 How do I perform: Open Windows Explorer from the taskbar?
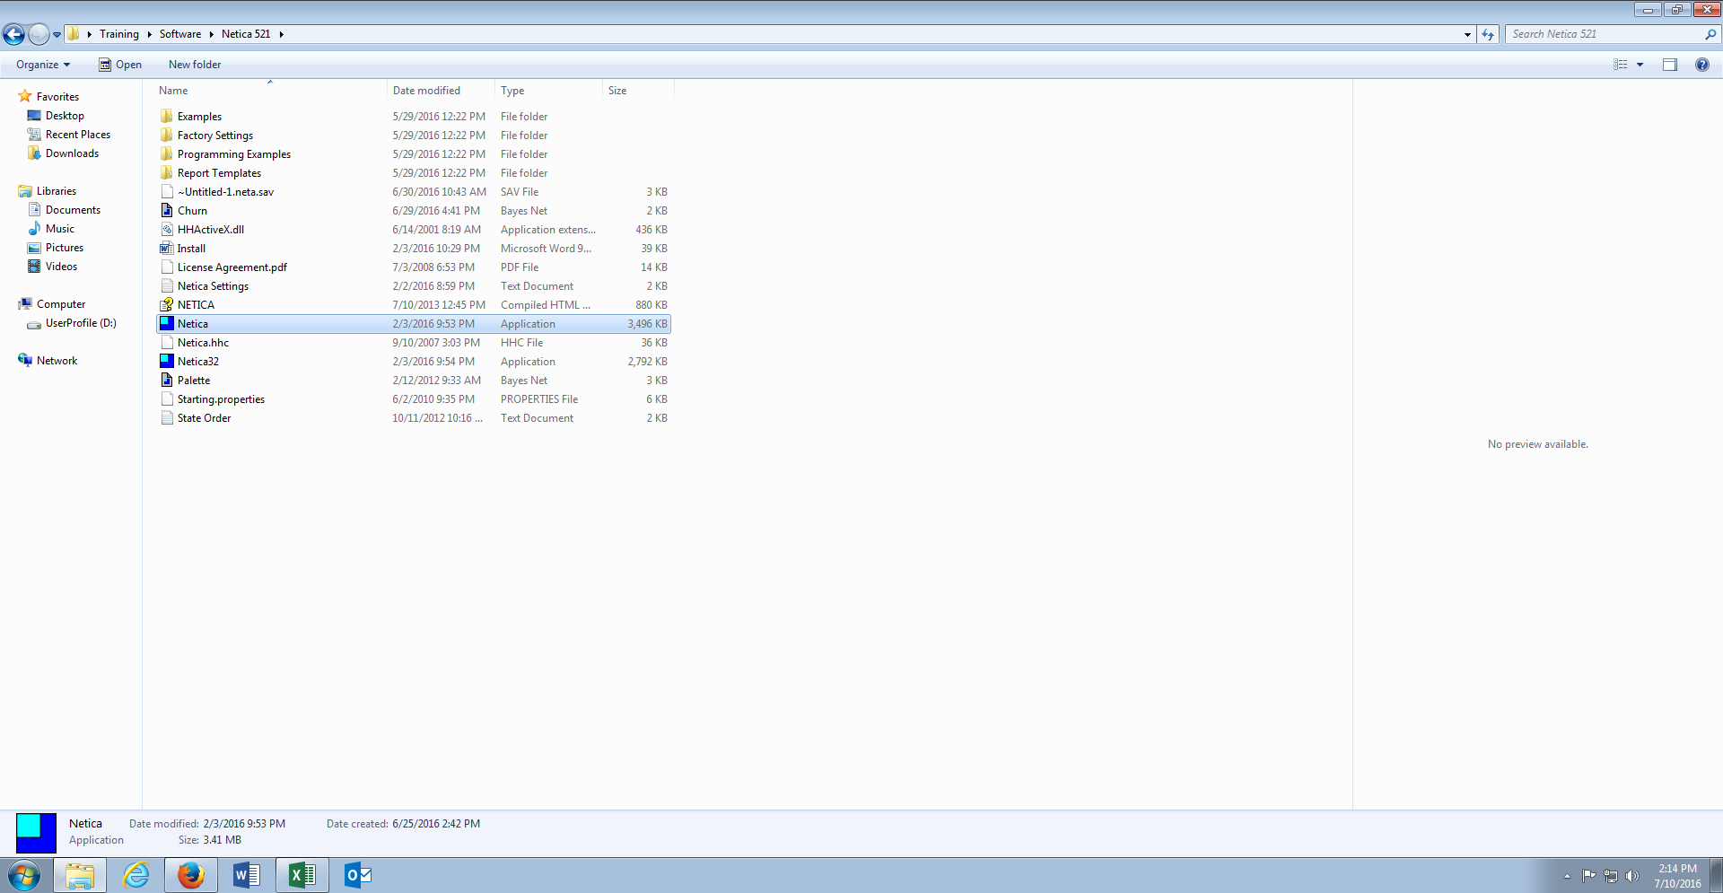[x=80, y=875]
